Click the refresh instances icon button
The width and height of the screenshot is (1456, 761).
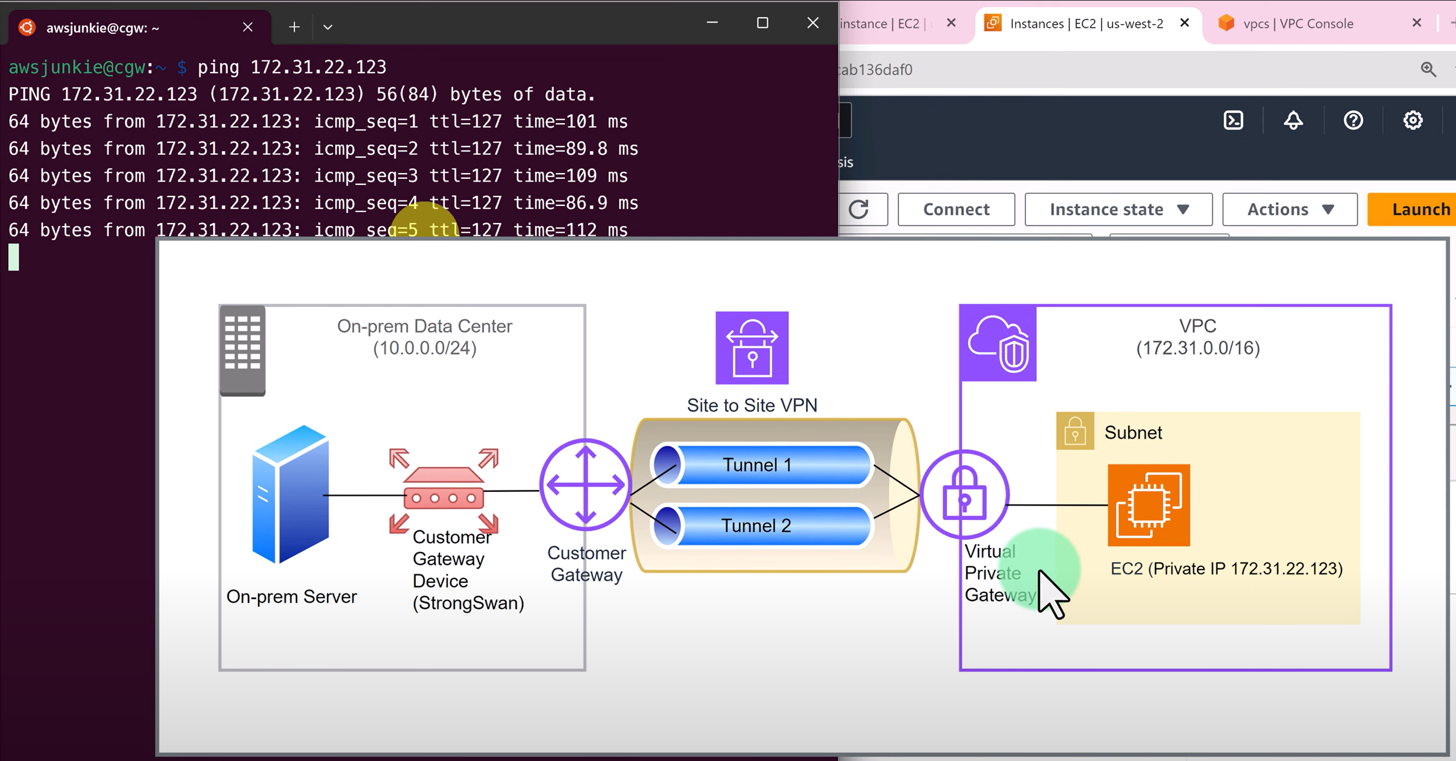858,210
